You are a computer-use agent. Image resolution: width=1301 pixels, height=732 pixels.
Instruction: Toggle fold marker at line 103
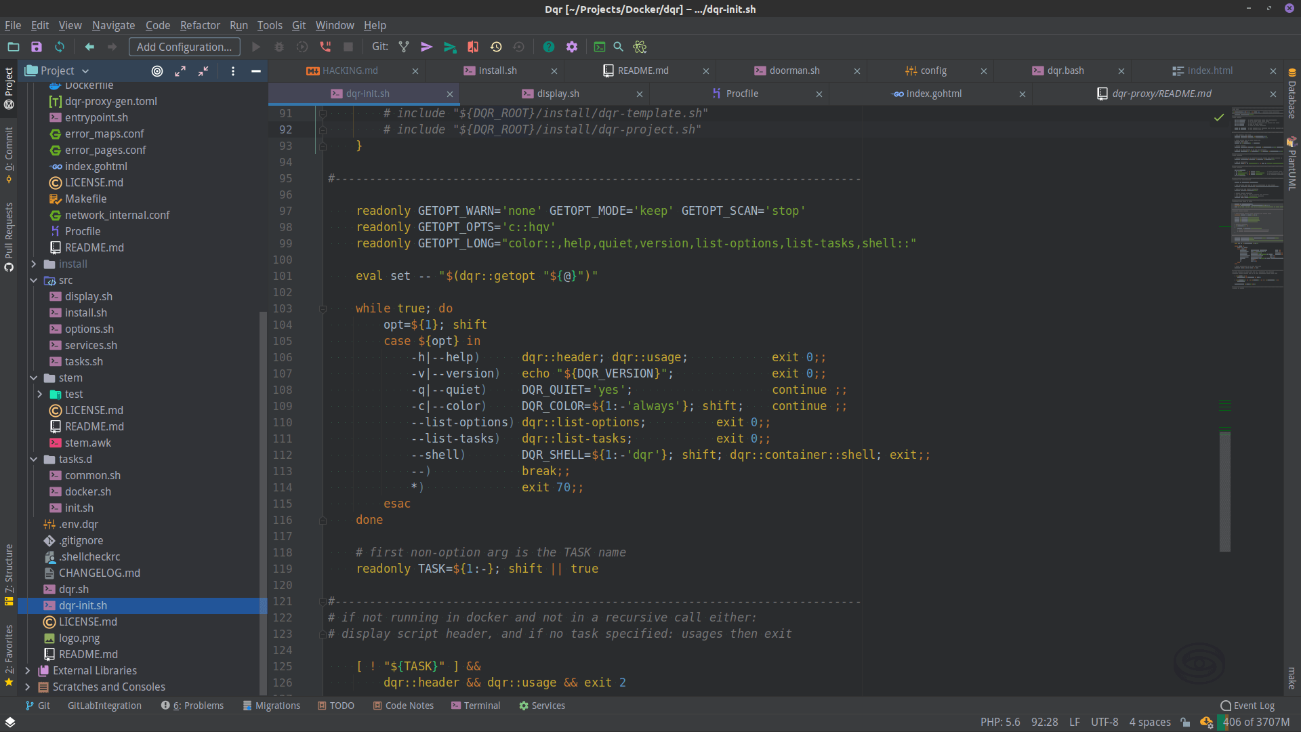pyautogui.click(x=323, y=308)
